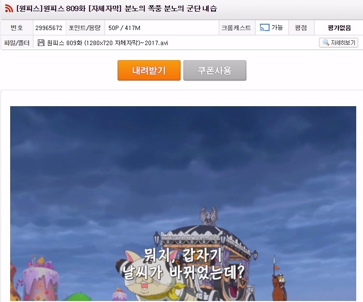Click the orange 내려받기 download button
Viewport: 363px width, 302px height.
149,70
